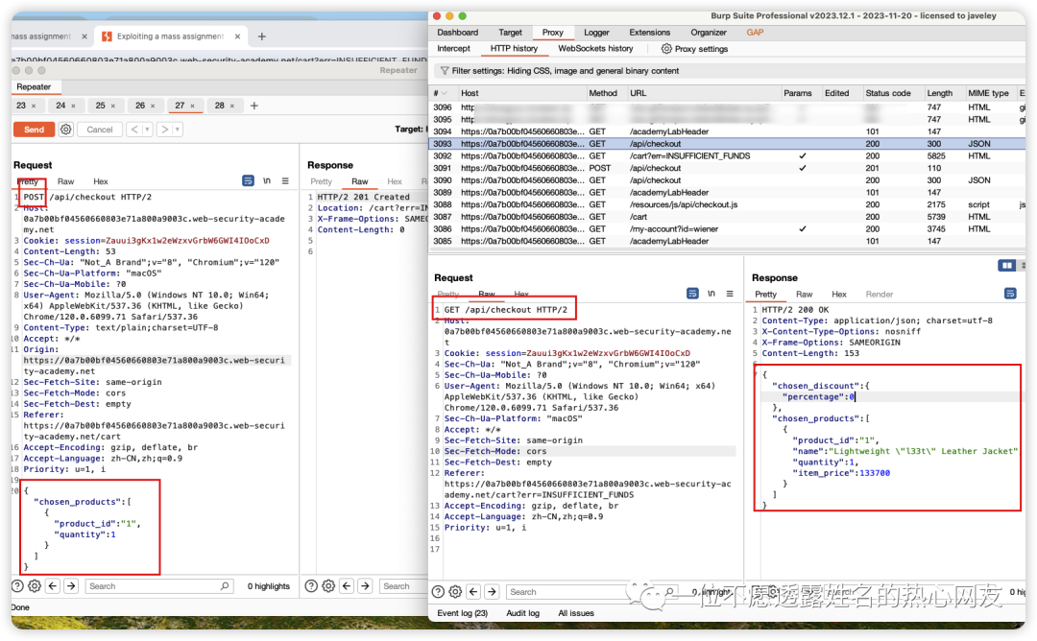Sort history by the # column
Viewport: 1037px width, 641px height.
pos(441,93)
